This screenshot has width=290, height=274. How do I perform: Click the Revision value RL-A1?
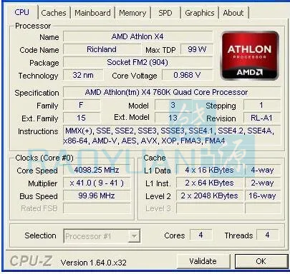[262, 118]
